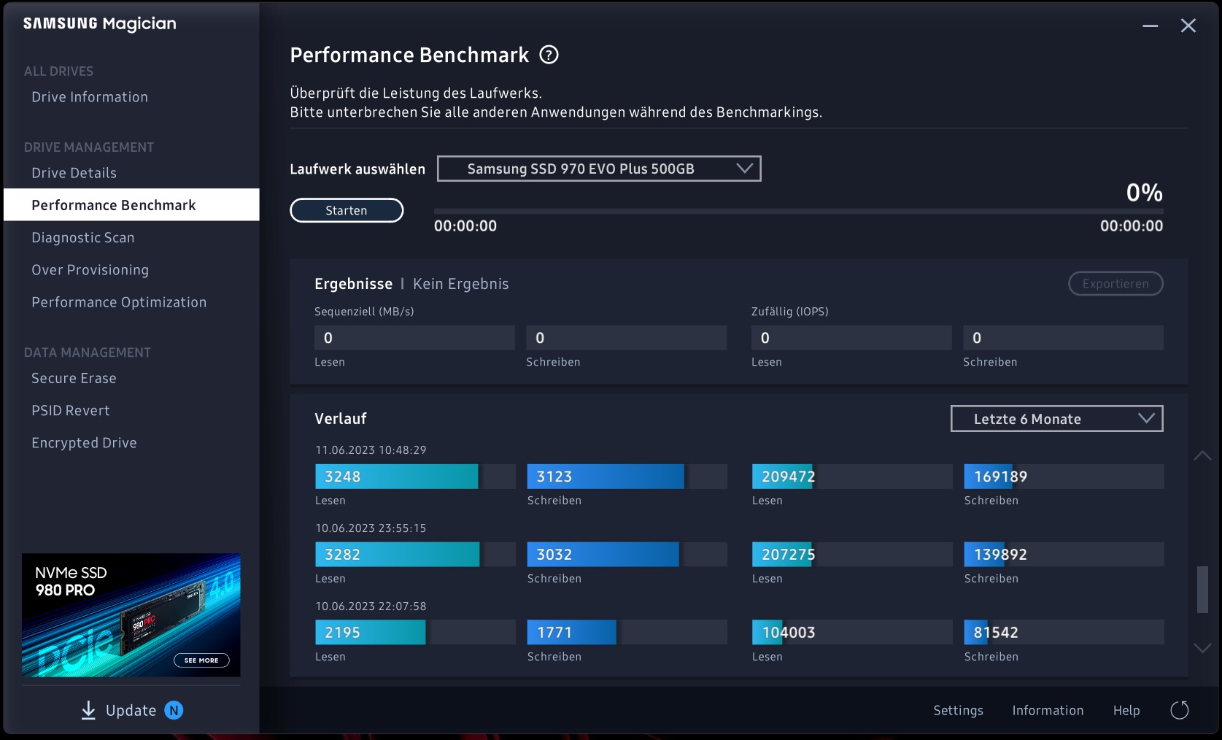Open Diagnostic Scan
Image resolution: width=1222 pixels, height=740 pixels.
pos(83,238)
